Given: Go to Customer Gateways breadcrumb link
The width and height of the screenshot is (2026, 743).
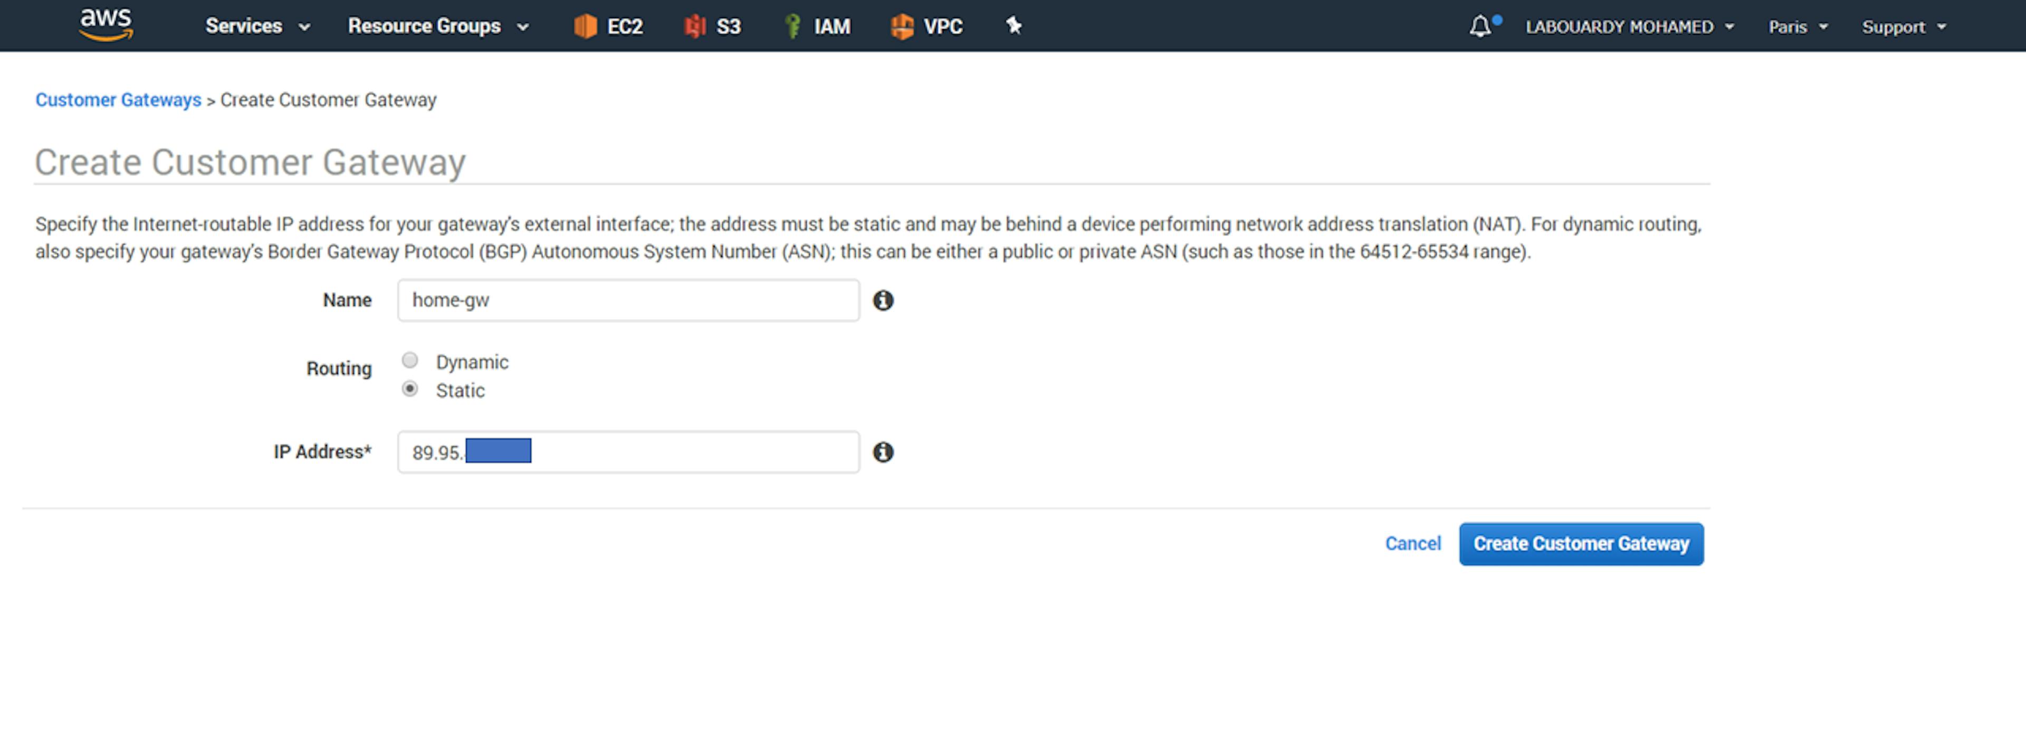Looking at the screenshot, I should [118, 100].
